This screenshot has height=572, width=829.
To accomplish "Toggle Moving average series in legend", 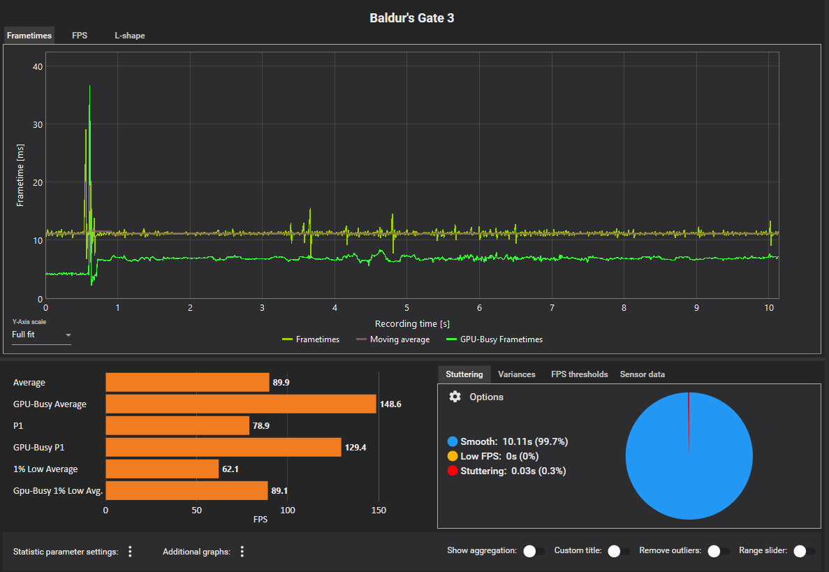I will tap(393, 339).
